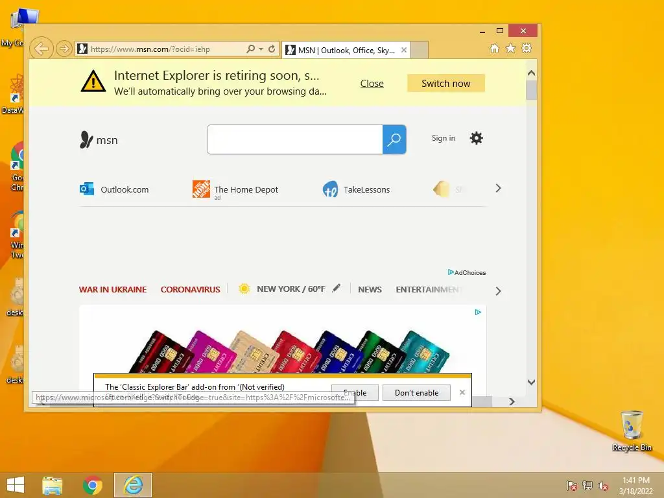Refresh the page with the reload icon

point(272,49)
